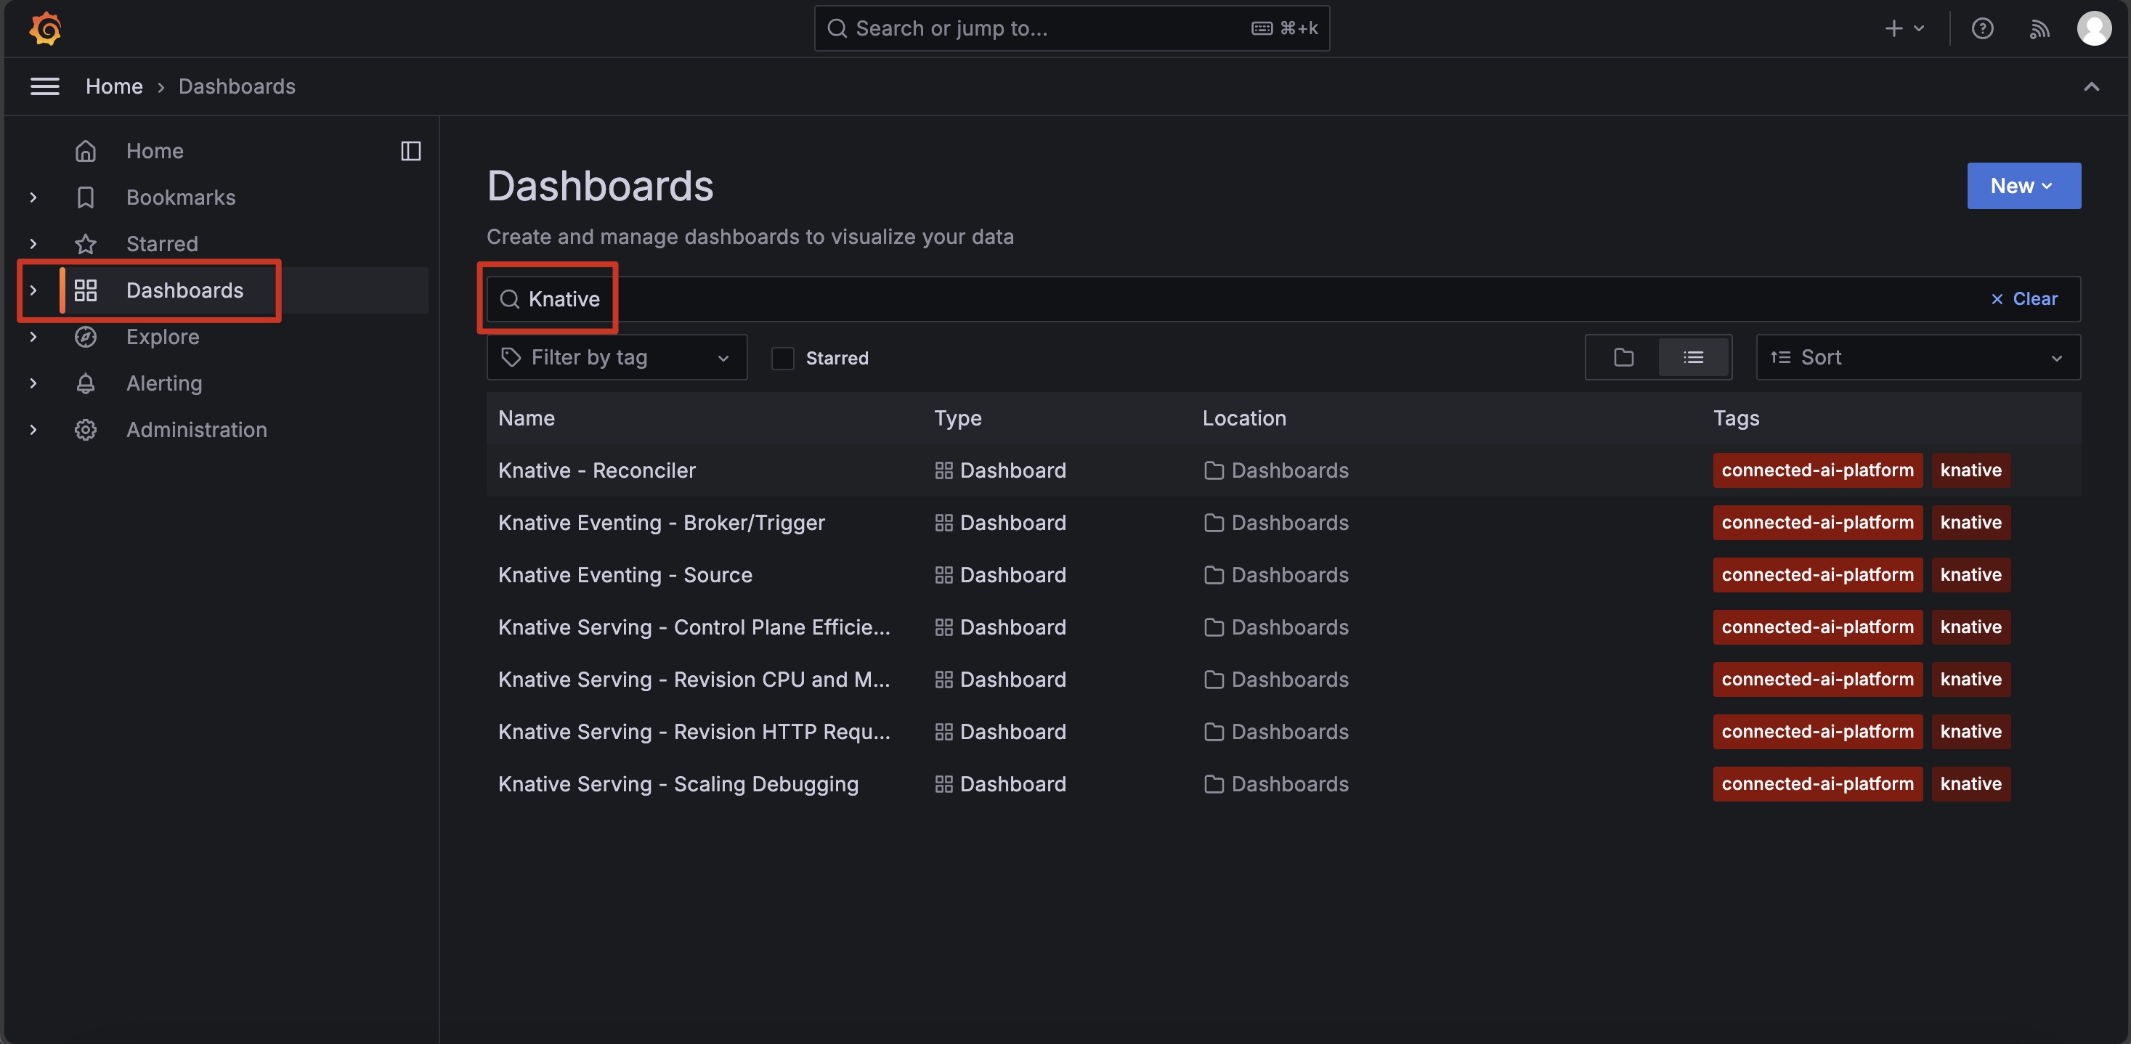This screenshot has width=2131, height=1044.
Task: Select Starred in sidebar menu
Action: tap(162, 244)
